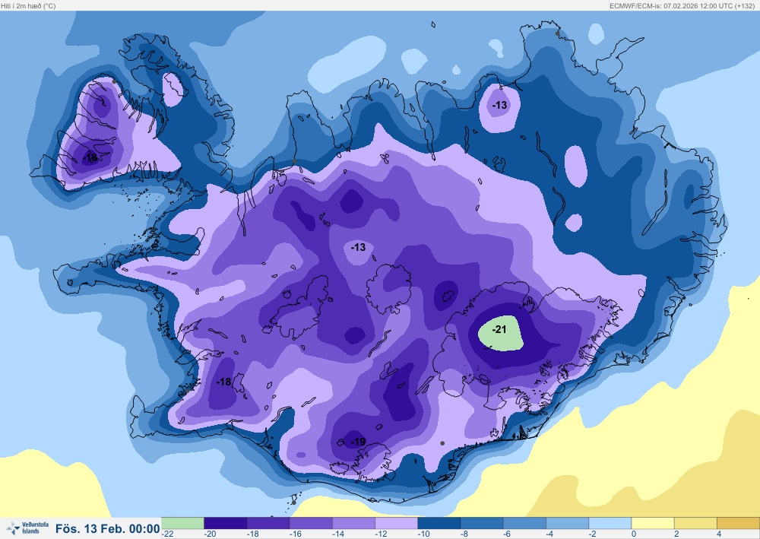Screen dimensions: 760x539
Task: Click the '2' legend scale number
Action: (676, 534)
